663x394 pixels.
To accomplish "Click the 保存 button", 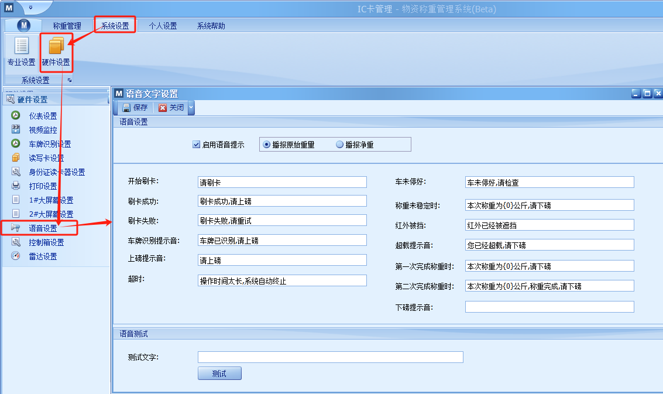I will [x=135, y=108].
